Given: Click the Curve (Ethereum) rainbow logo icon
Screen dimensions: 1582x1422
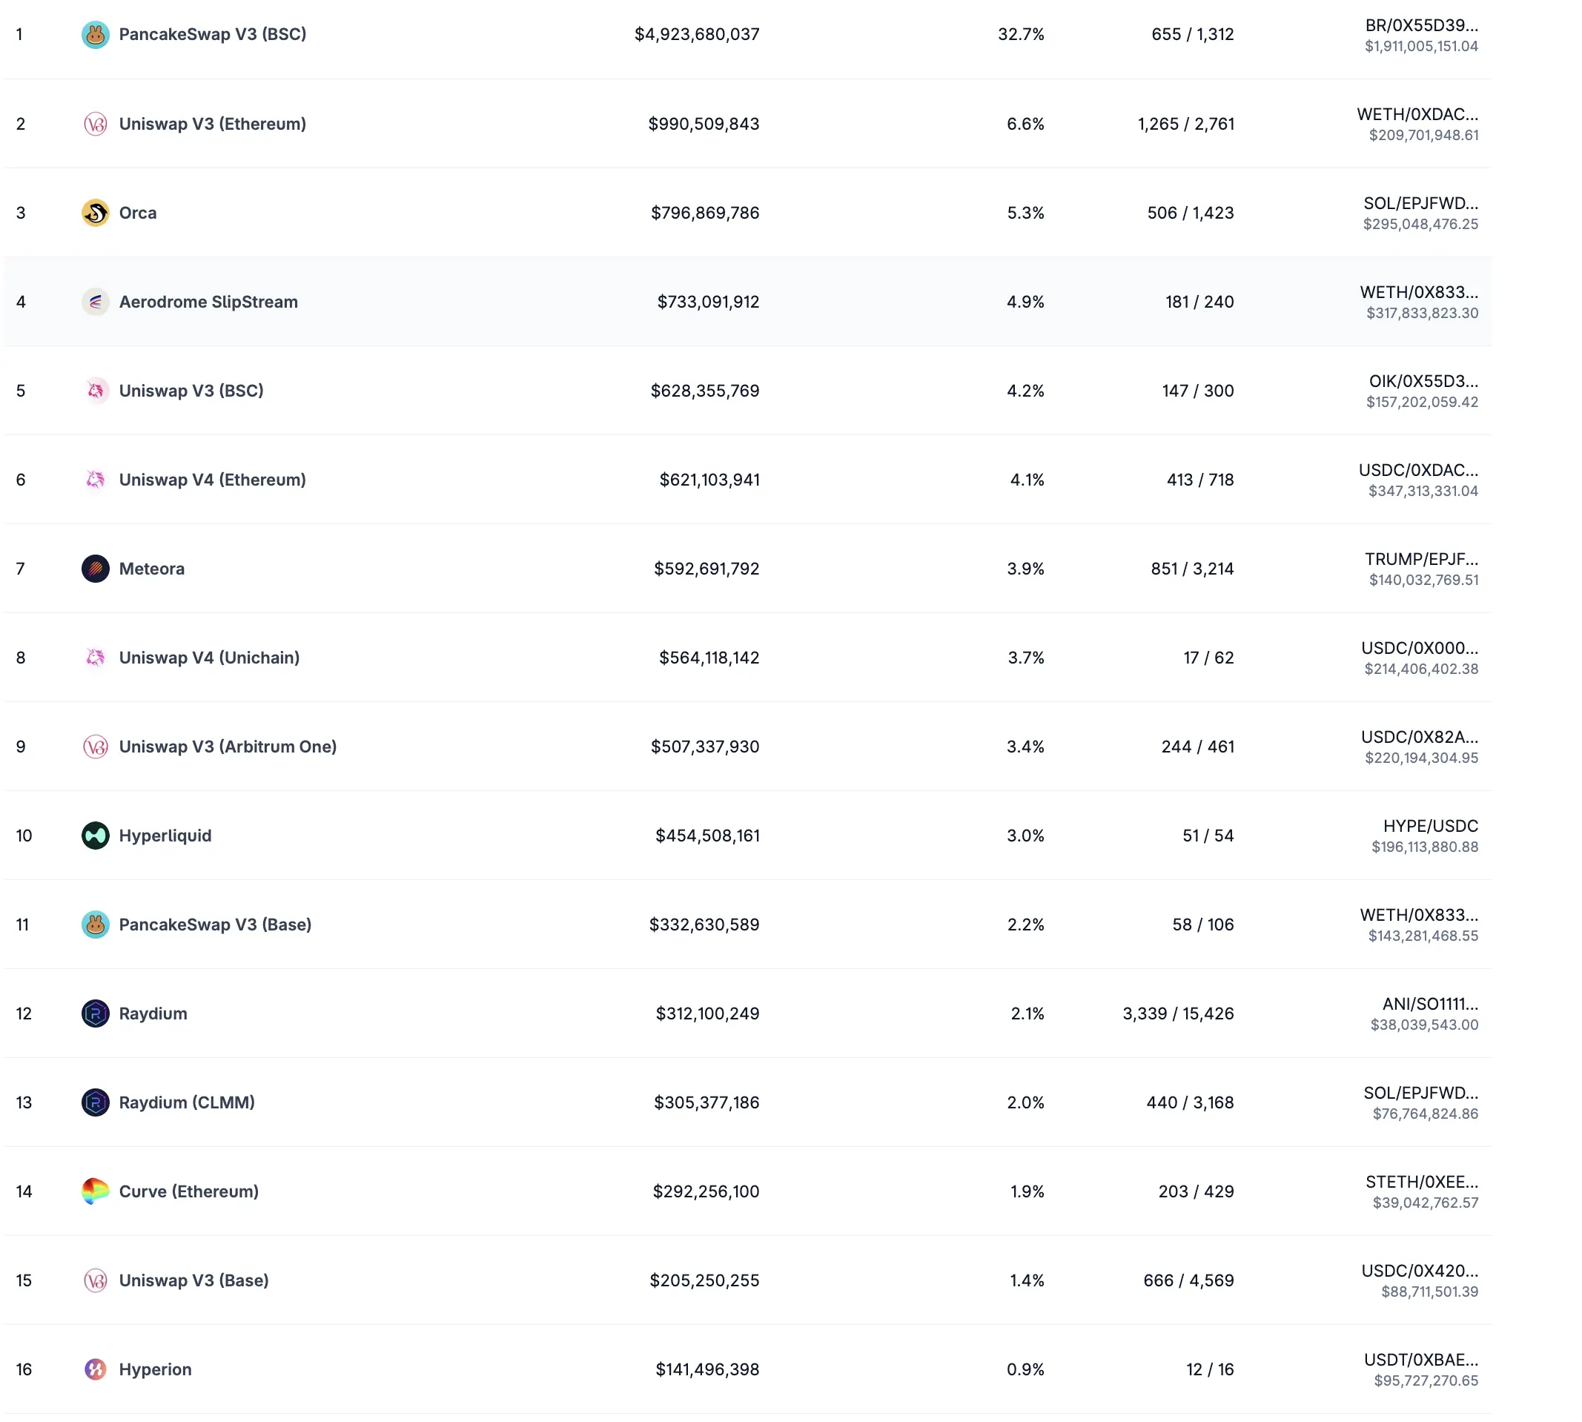Looking at the screenshot, I should [96, 1191].
